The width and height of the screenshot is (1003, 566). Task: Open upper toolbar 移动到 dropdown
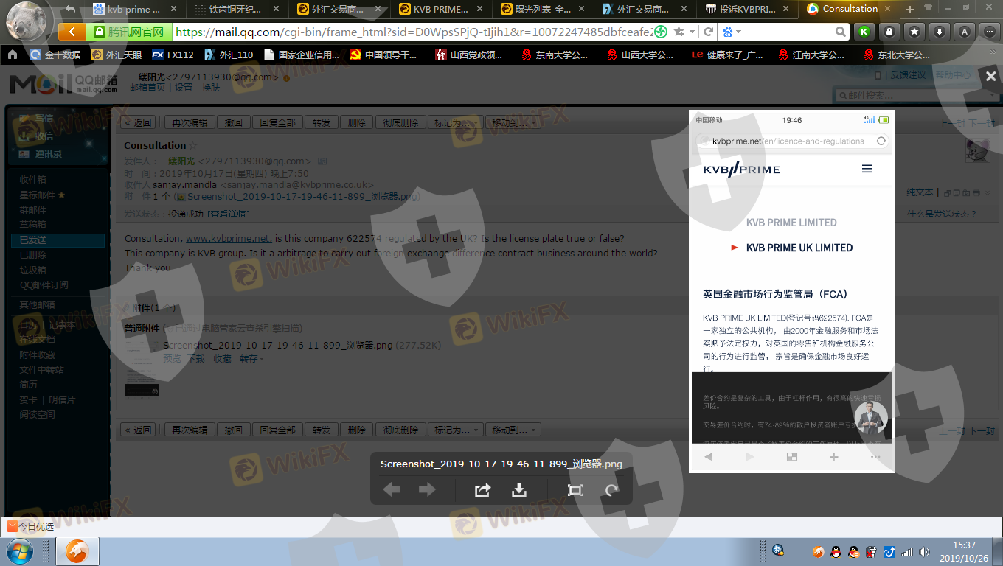tap(514, 122)
